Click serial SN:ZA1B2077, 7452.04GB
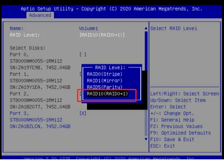The width and height of the screenshot is (224, 160). [40, 107]
